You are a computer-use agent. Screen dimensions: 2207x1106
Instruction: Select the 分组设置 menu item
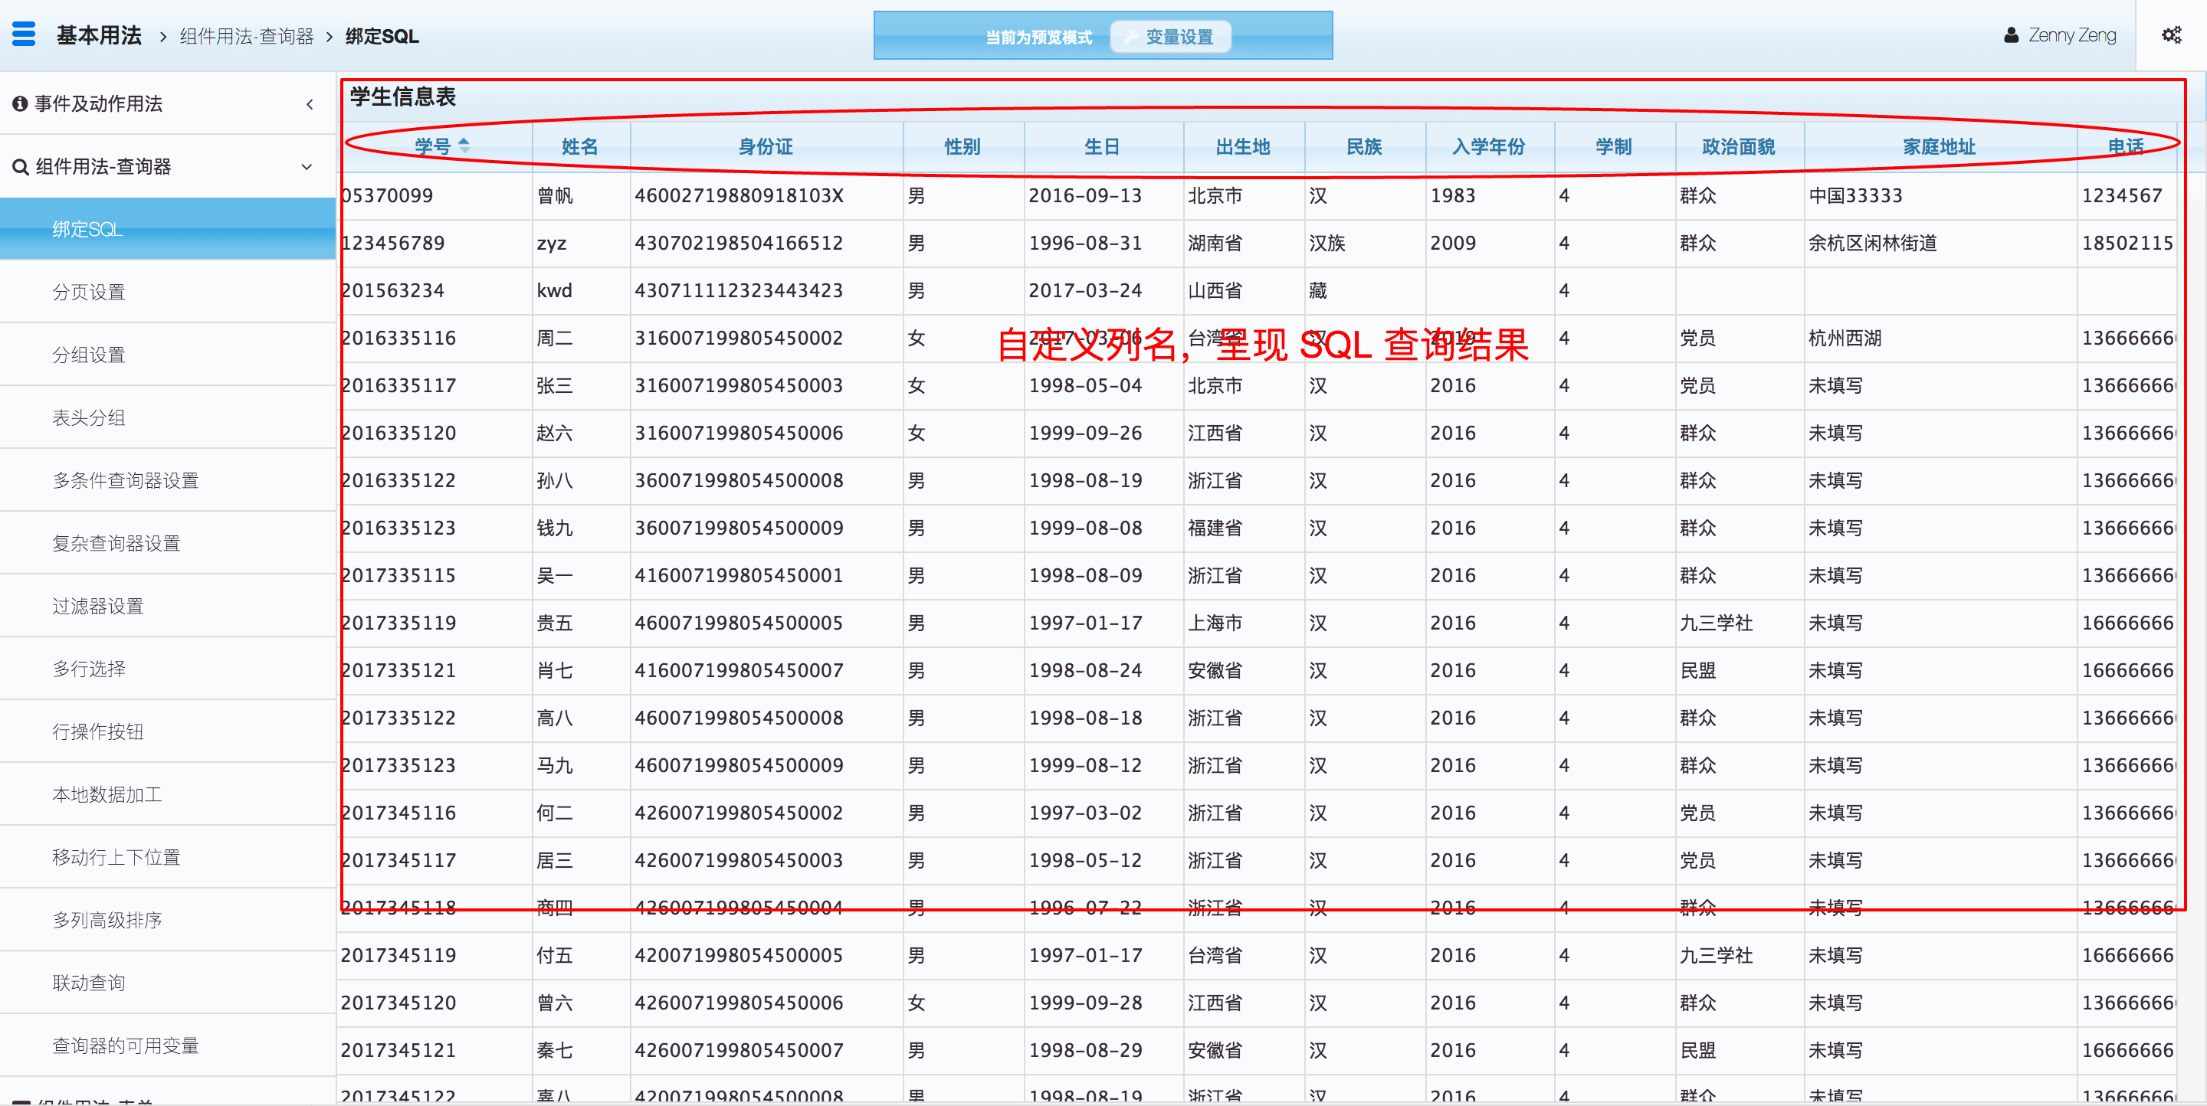point(89,355)
